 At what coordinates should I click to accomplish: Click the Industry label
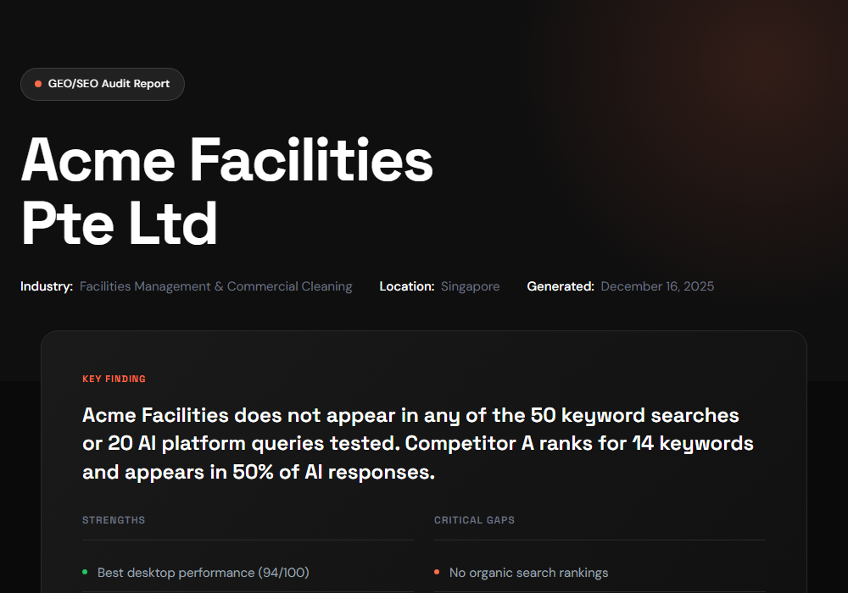[47, 286]
